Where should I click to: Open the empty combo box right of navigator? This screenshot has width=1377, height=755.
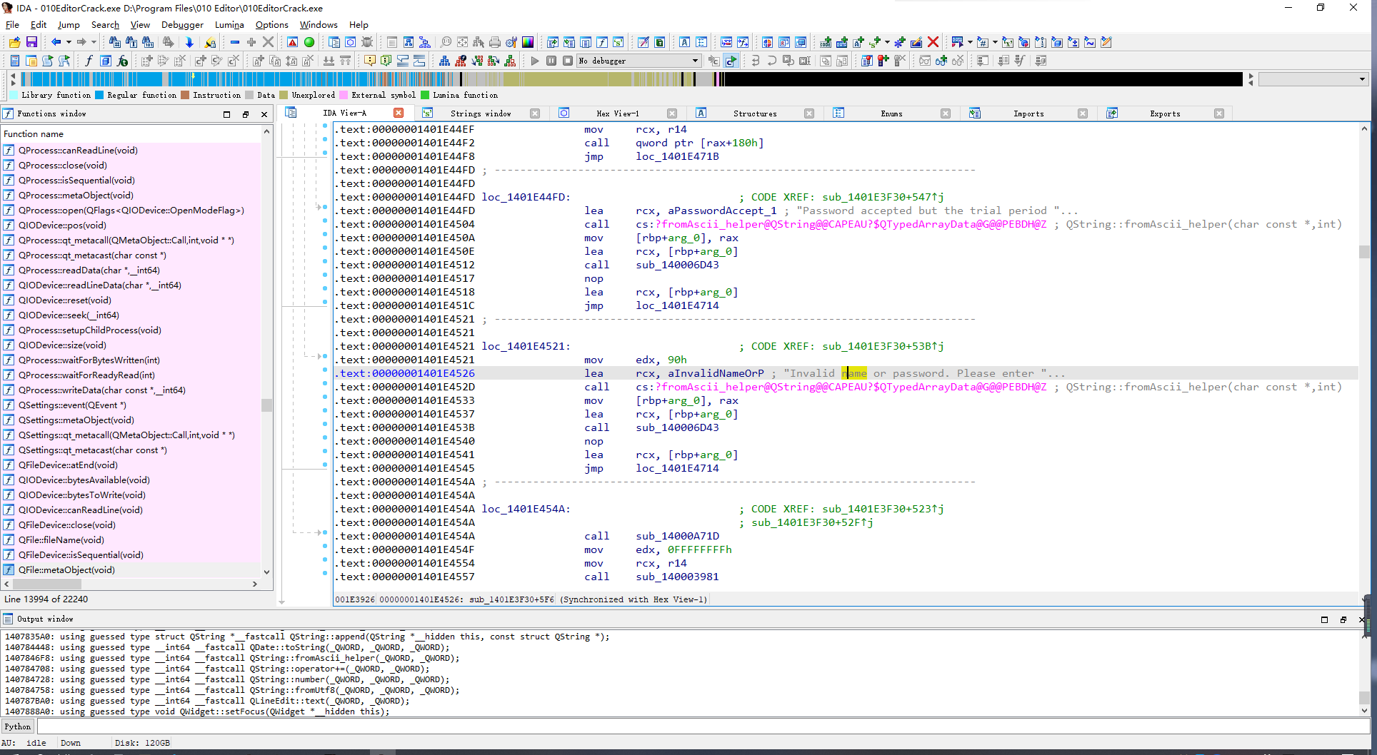point(1313,79)
